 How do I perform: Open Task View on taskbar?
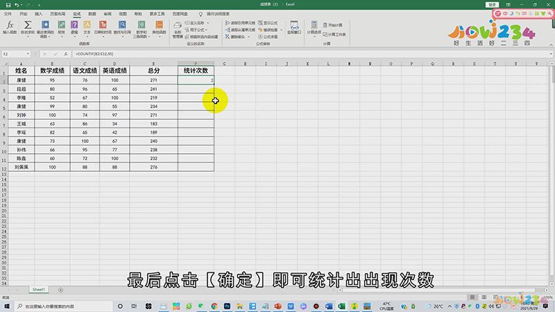134,306
